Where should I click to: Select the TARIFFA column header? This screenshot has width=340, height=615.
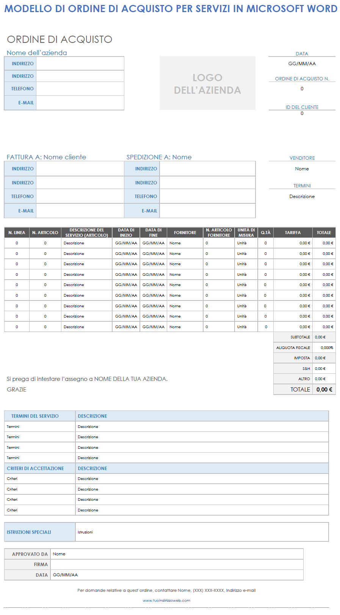click(293, 233)
